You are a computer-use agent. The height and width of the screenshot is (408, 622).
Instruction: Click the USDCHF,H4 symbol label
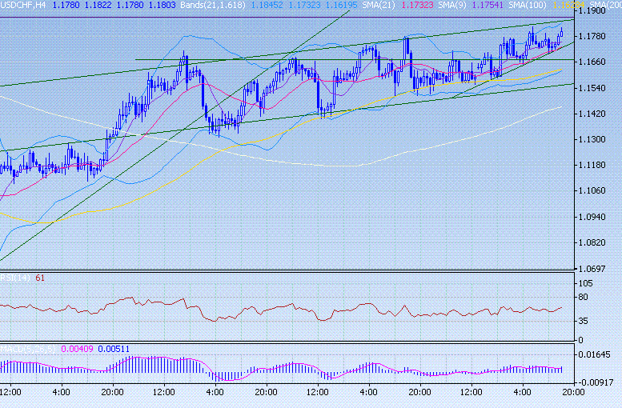click(x=25, y=5)
